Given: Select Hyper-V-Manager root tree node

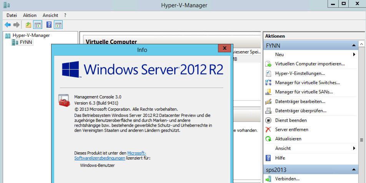Looking at the screenshot, I should 31,35.
